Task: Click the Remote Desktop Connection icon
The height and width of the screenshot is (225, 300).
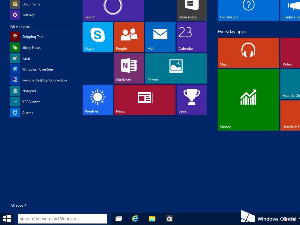Action: point(15,80)
